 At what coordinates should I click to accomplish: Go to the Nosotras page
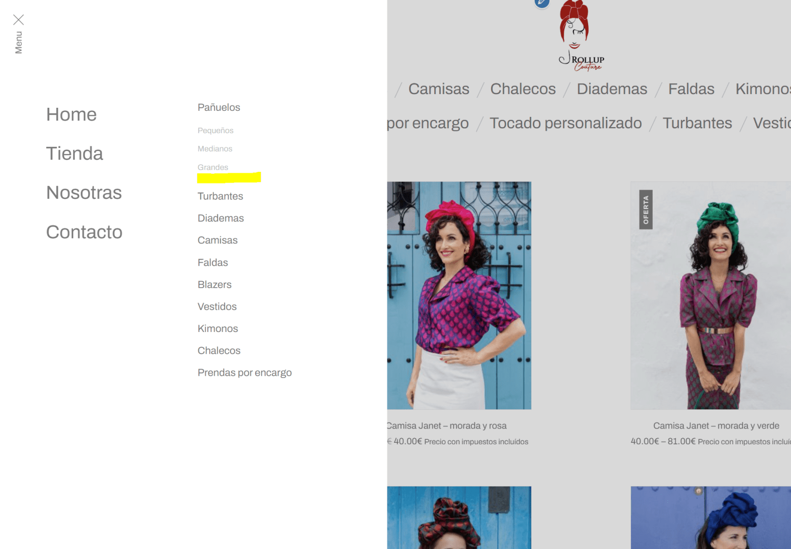click(x=84, y=193)
